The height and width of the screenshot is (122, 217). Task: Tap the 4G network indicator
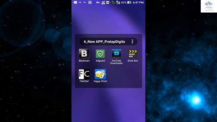[107, 2]
